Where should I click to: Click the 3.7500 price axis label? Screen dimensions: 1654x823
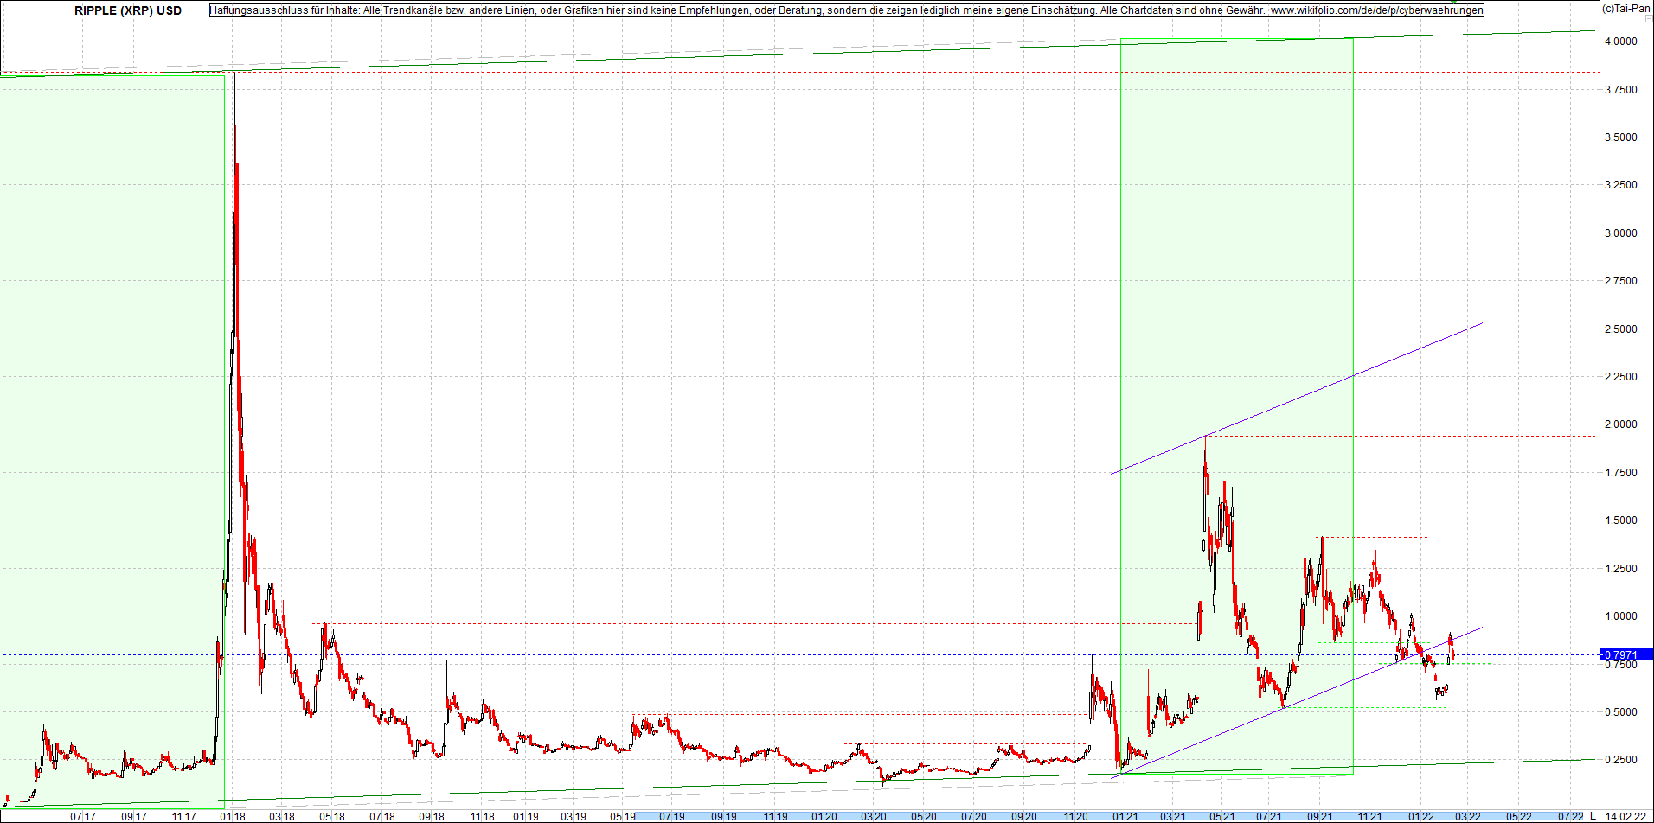[x=1621, y=90]
